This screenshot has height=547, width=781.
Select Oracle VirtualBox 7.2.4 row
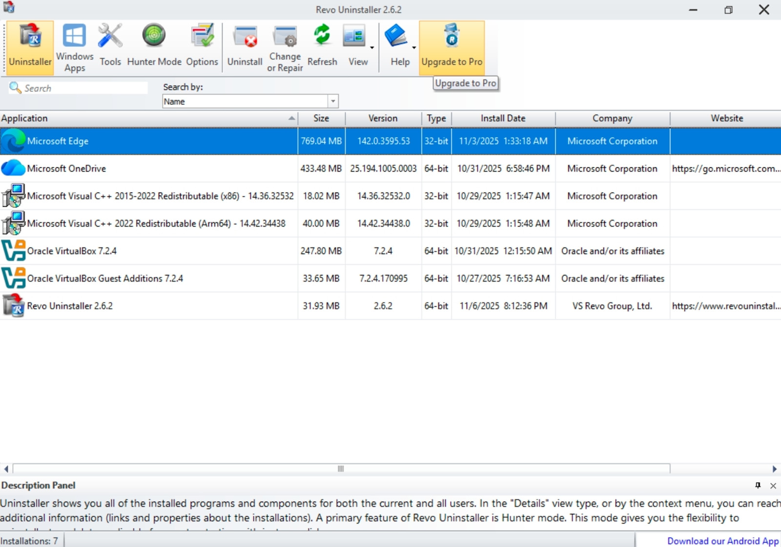tap(146, 251)
